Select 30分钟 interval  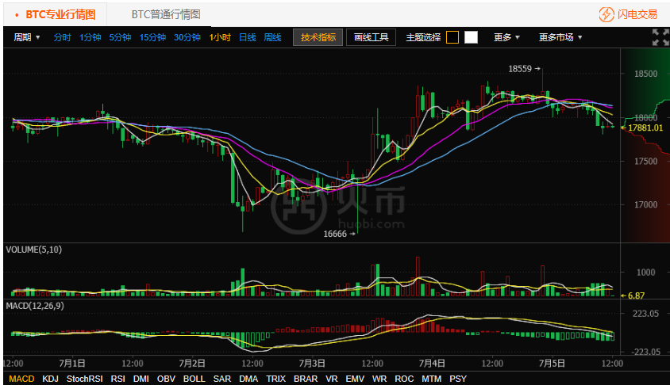[x=187, y=37]
